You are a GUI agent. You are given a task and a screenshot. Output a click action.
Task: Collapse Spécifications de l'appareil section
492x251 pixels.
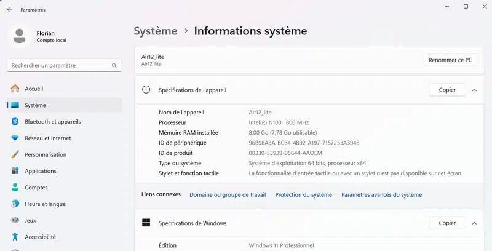[x=474, y=90]
